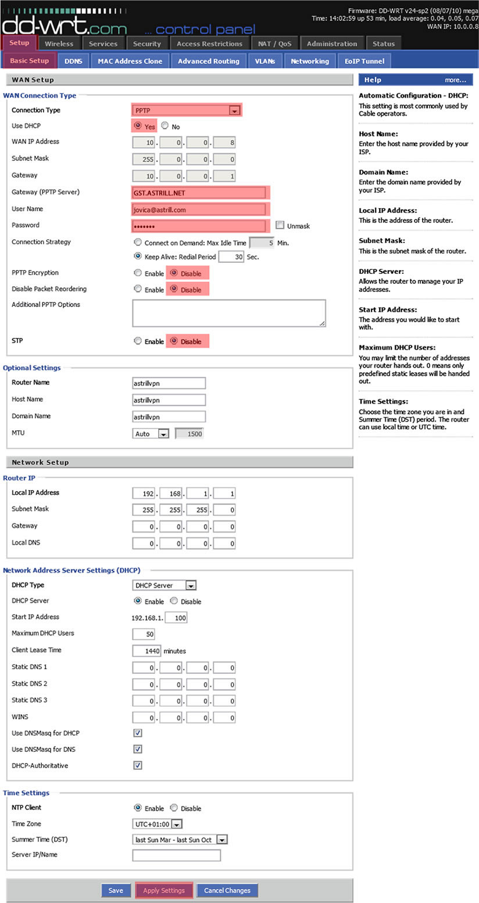Toggle Use DNSMasq for DNS
The width and height of the screenshot is (479, 903).
[x=138, y=749]
